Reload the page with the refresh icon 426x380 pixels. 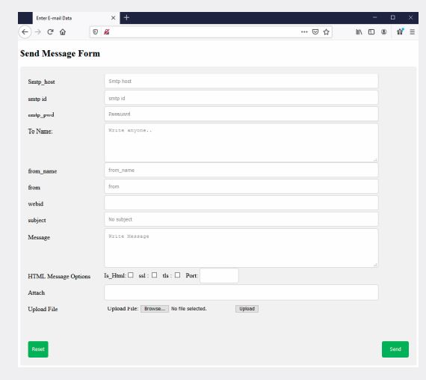[50, 32]
